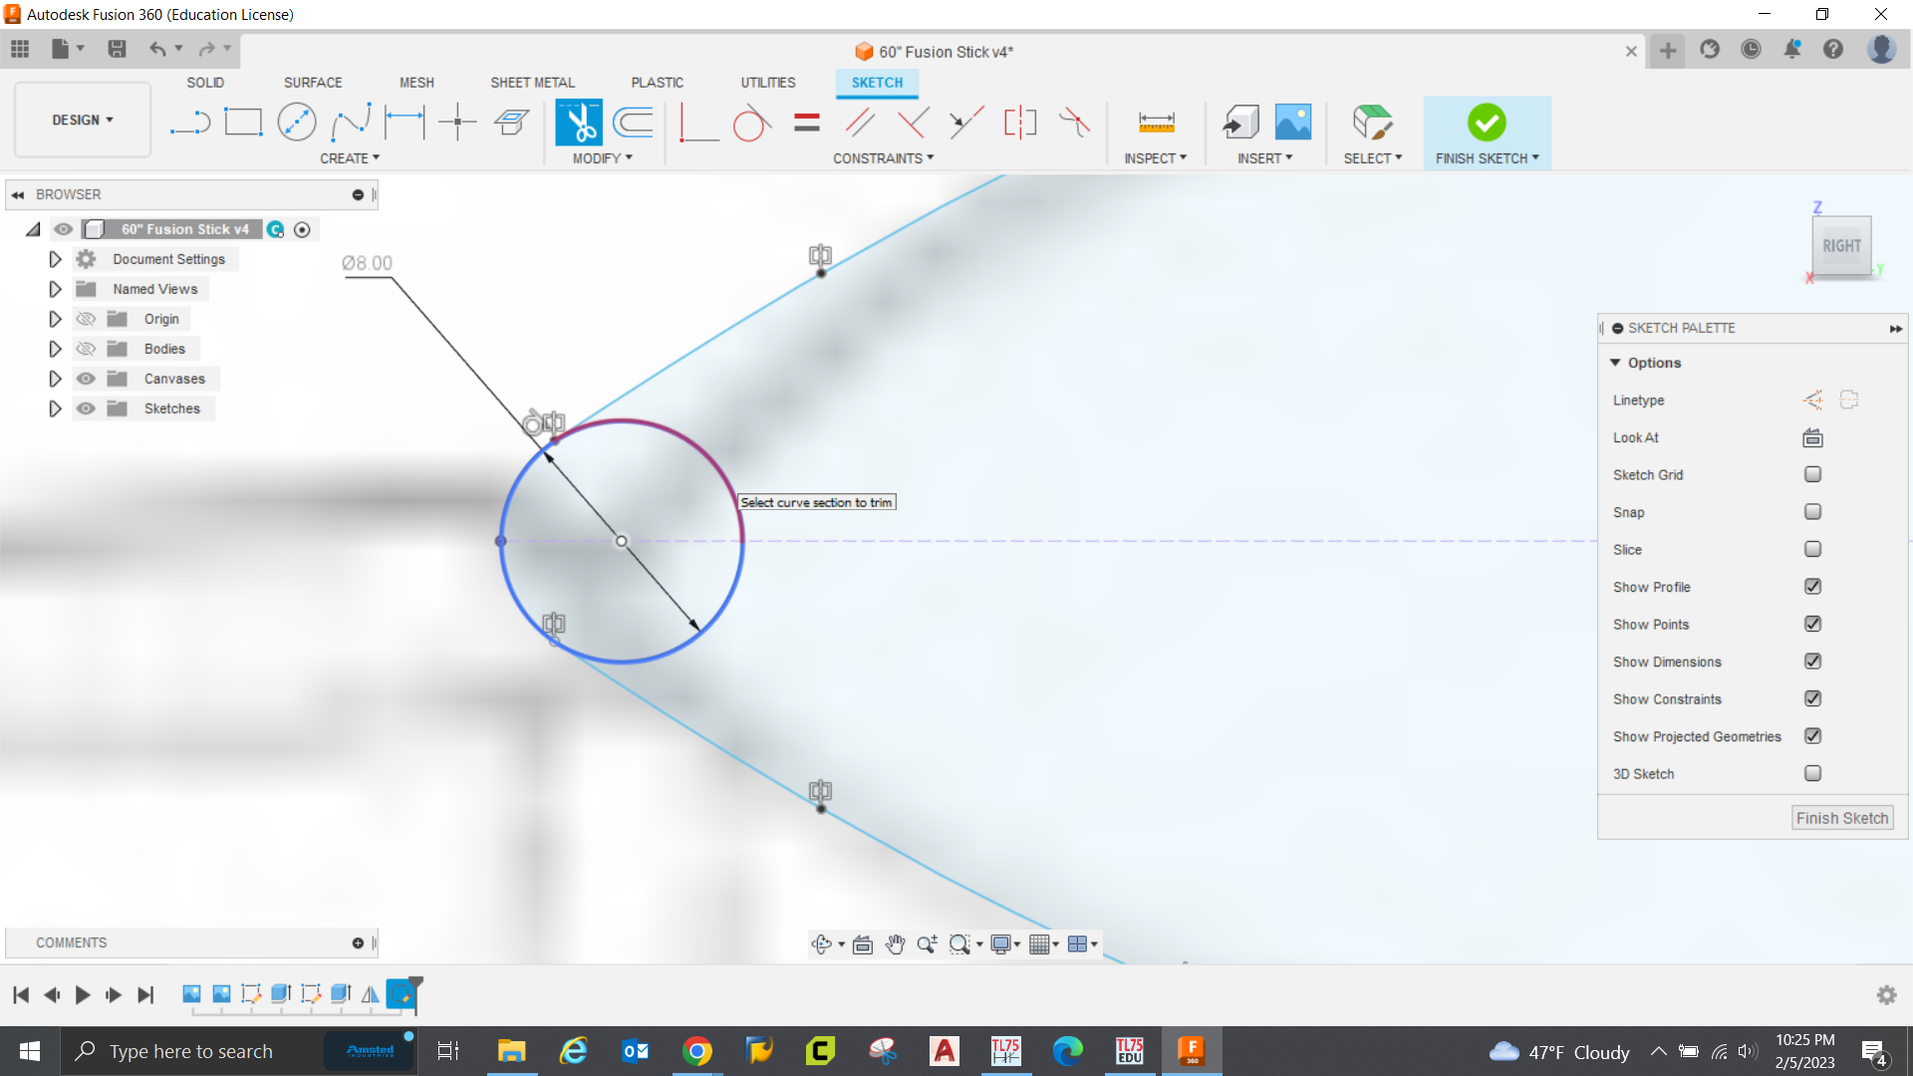Image resolution: width=1913 pixels, height=1076 pixels.
Task: Expand the Create dropdown menu
Action: click(x=350, y=157)
